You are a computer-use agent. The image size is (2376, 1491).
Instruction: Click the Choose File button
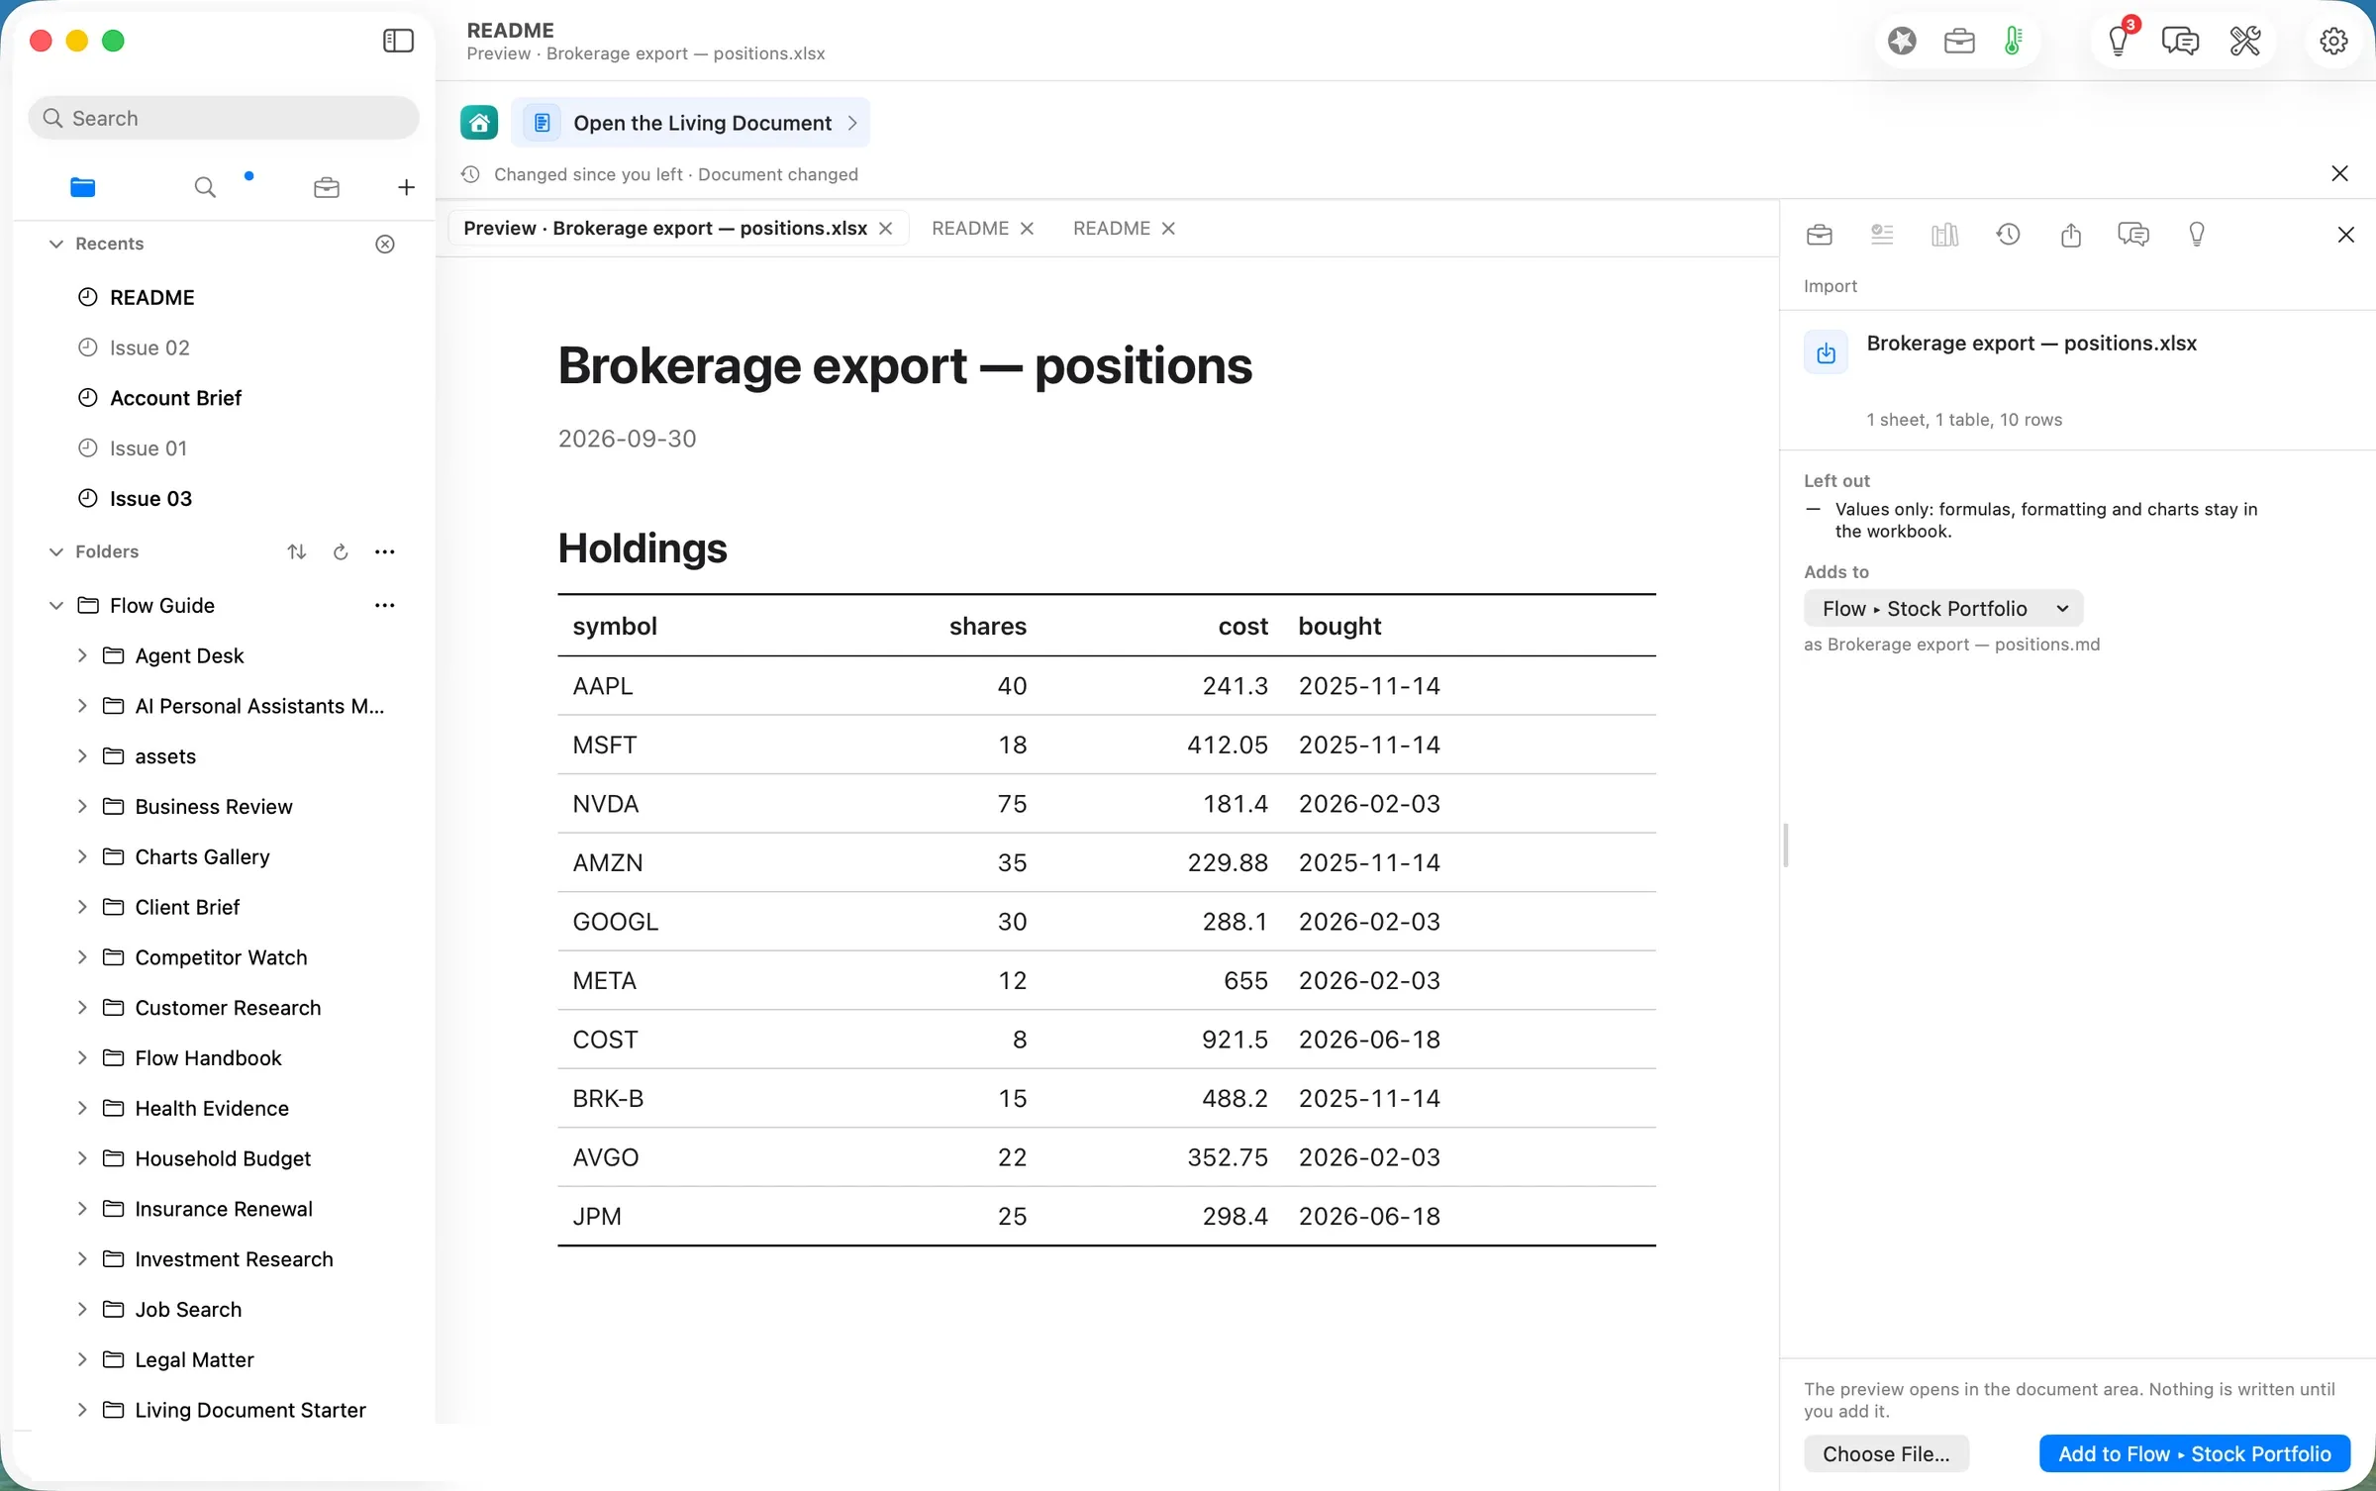tap(1886, 1453)
